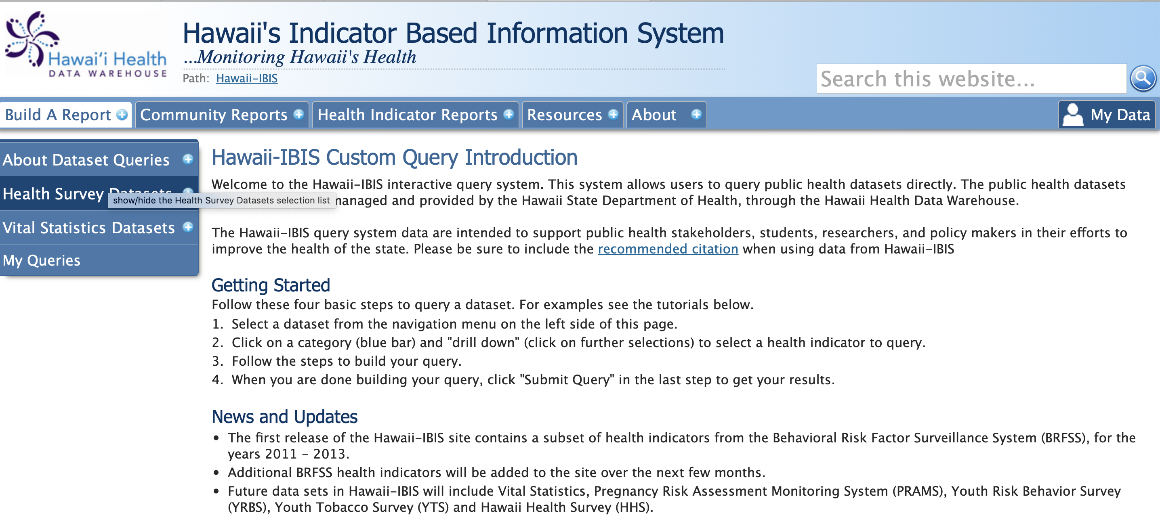1160x532 pixels.
Task: Expand the Build A Report plus icon
Action: (x=122, y=115)
